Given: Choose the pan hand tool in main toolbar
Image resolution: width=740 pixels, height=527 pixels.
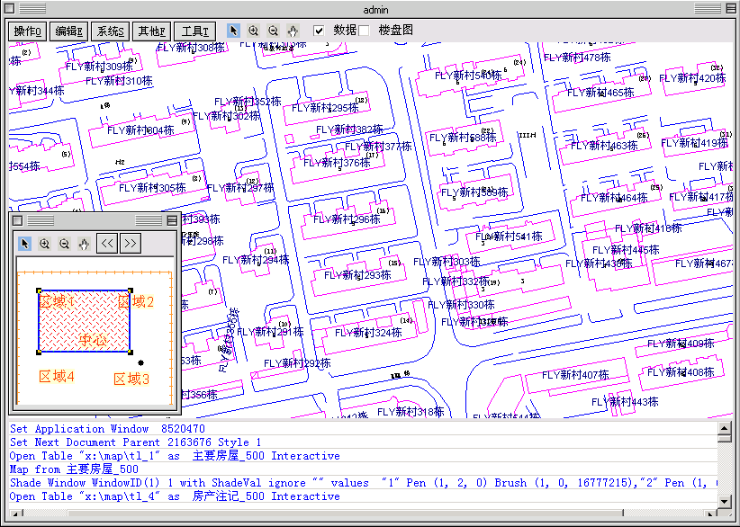Looking at the screenshot, I should (293, 31).
